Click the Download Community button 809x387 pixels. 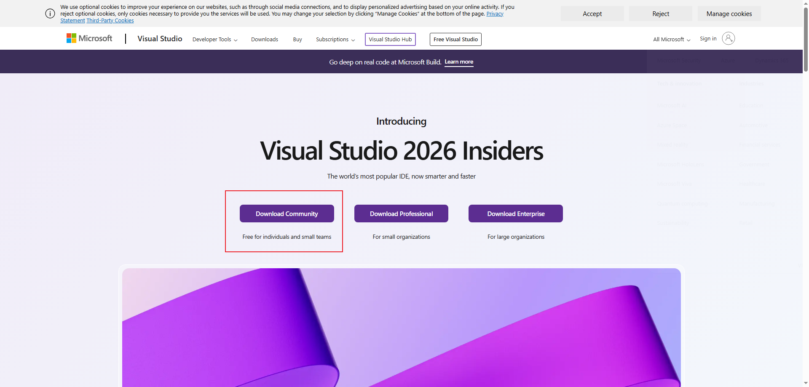click(x=287, y=214)
